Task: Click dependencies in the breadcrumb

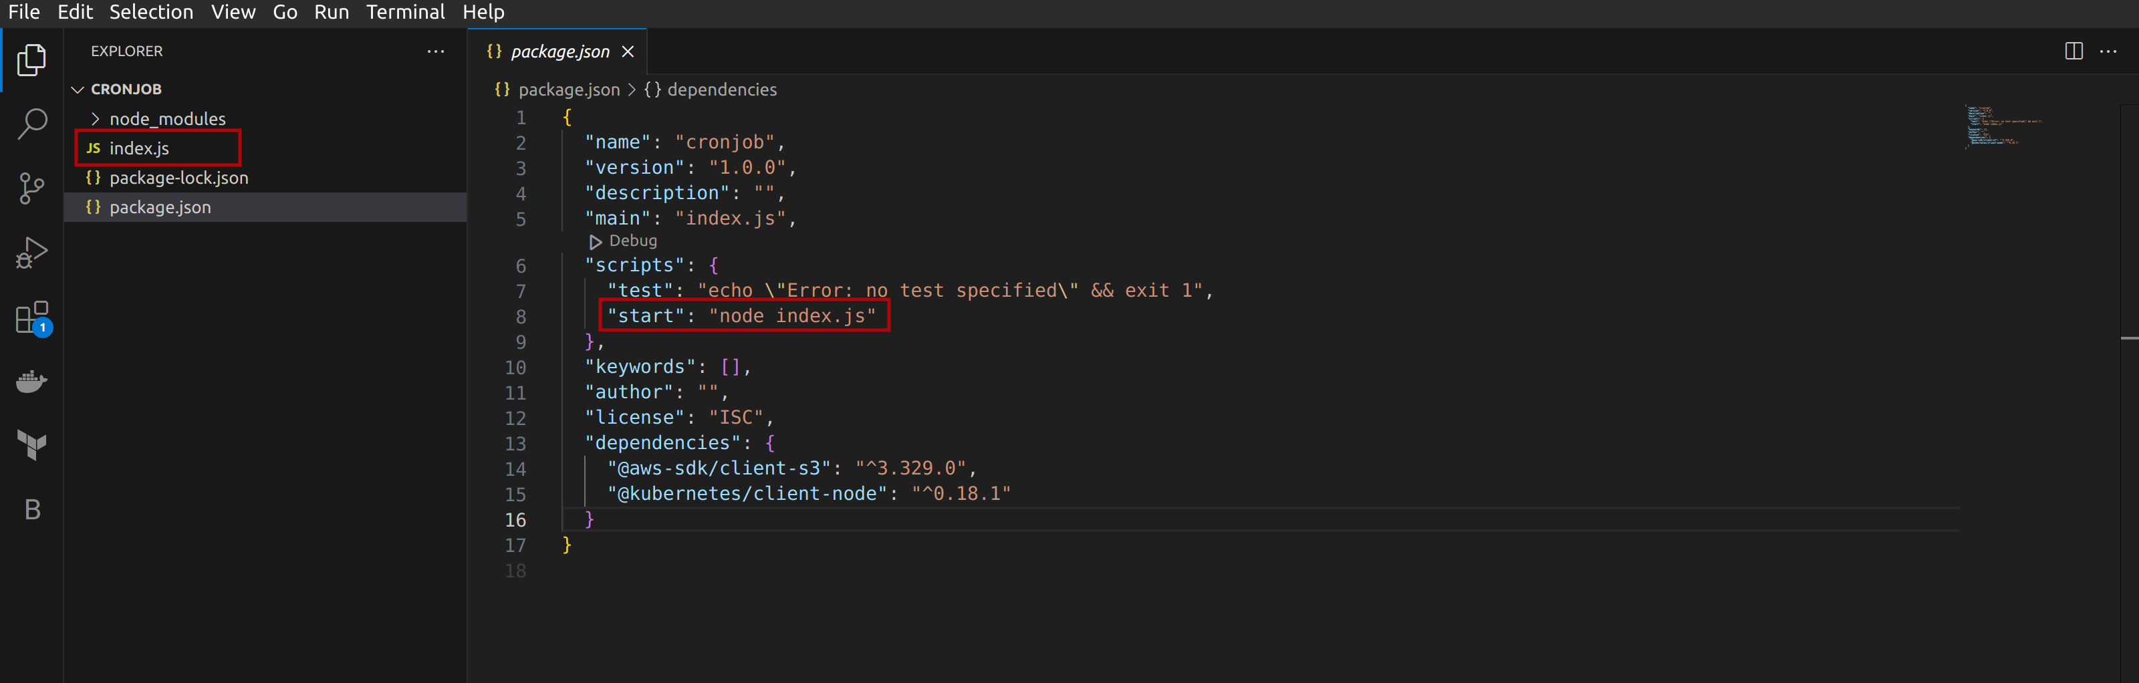Action: click(x=721, y=90)
